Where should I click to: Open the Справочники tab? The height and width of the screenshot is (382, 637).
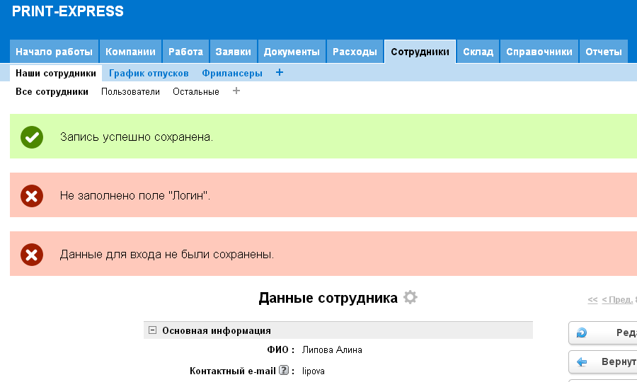tap(539, 52)
